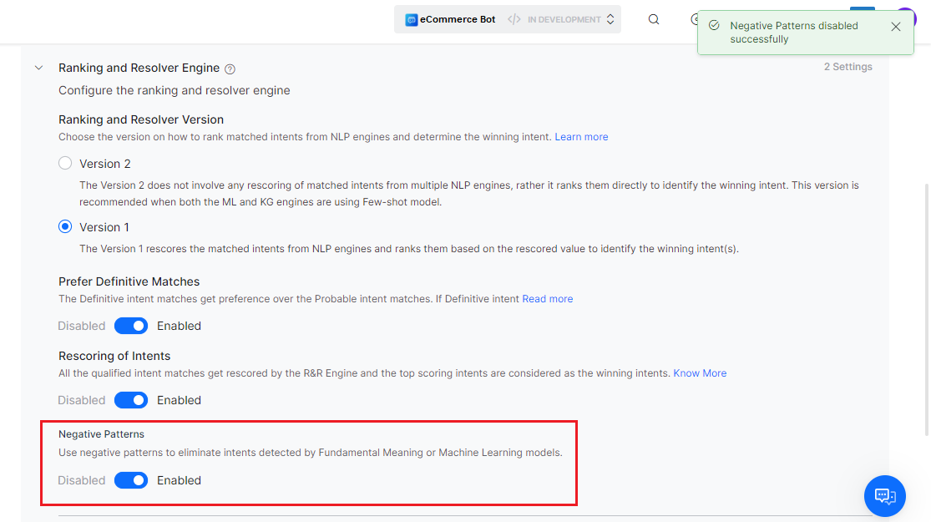Image resolution: width=931 pixels, height=522 pixels.
Task: Click the eCommerce Bot logo icon
Action: click(x=411, y=19)
